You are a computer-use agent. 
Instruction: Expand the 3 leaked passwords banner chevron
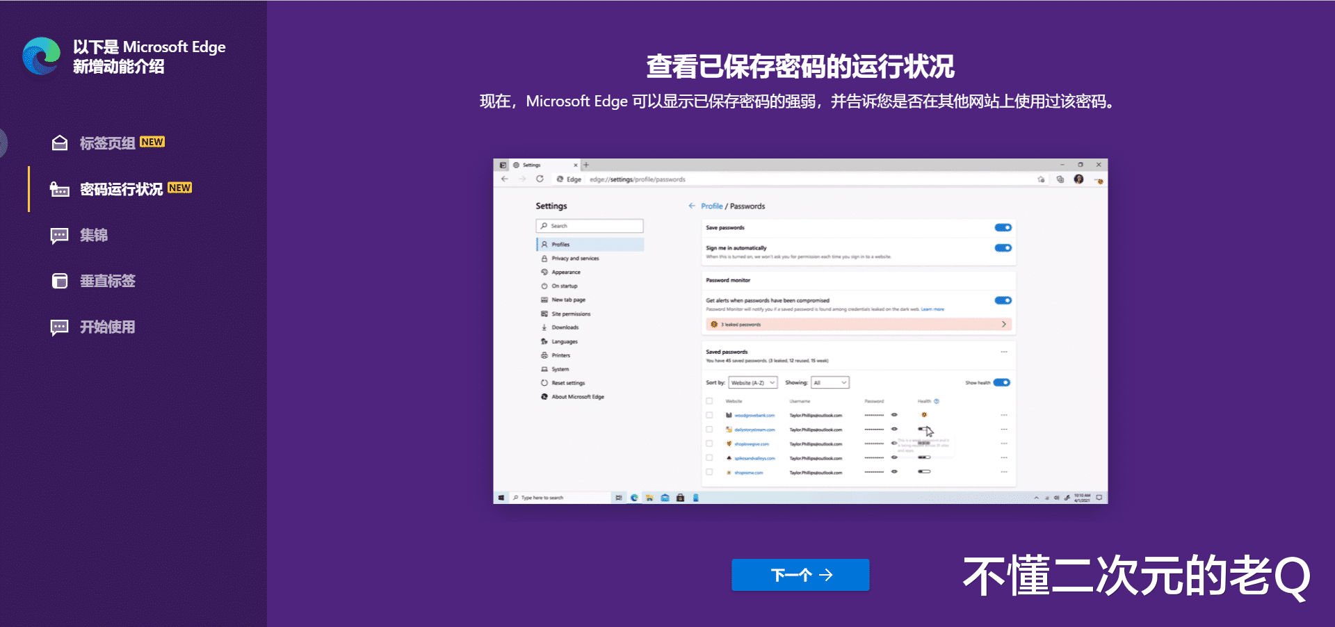[1003, 325]
